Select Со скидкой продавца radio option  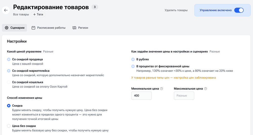pos(9,59)
